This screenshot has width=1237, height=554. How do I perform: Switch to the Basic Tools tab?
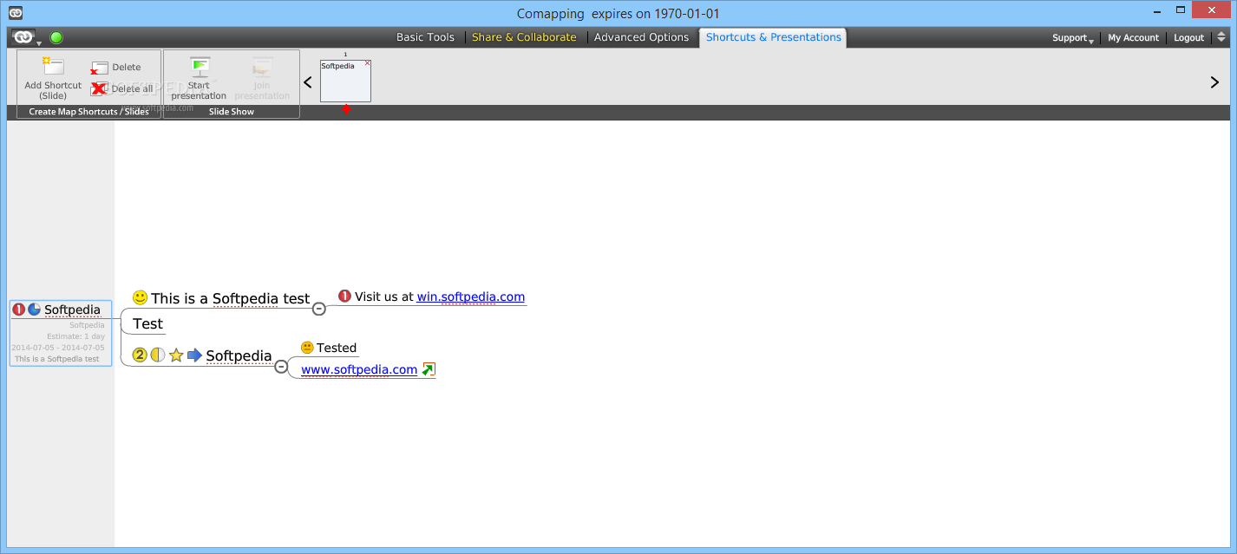(425, 37)
